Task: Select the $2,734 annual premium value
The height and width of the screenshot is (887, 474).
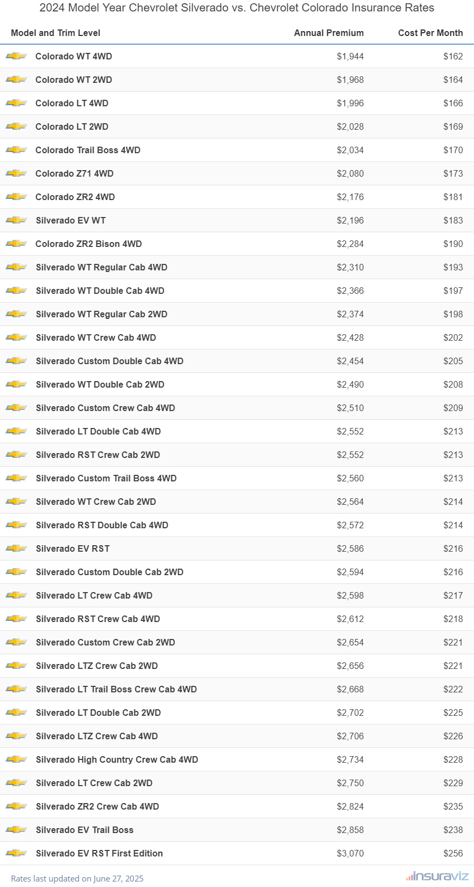Action: [x=350, y=759]
